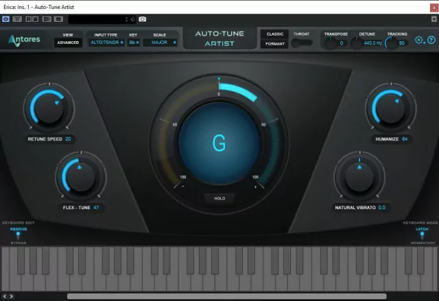Click the Retune Speed value 20
This screenshot has height=301, width=439.
tap(68, 139)
